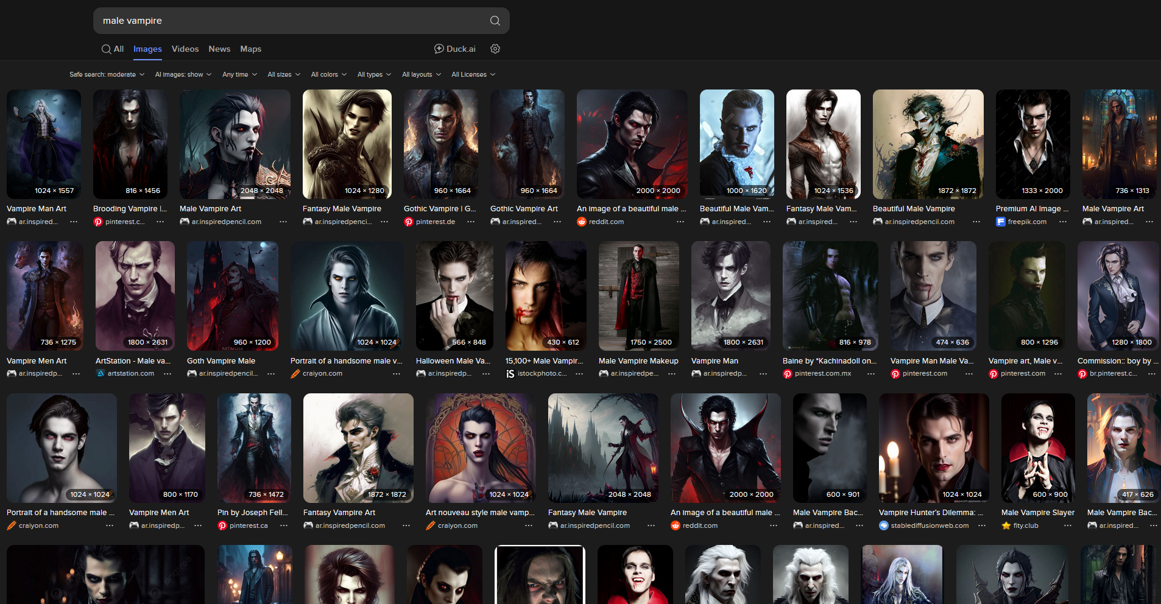The height and width of the screenshot is (604, 1161).
Task: Click the craiyon pencil favicon under Art nouveau result
Action: 431,525
